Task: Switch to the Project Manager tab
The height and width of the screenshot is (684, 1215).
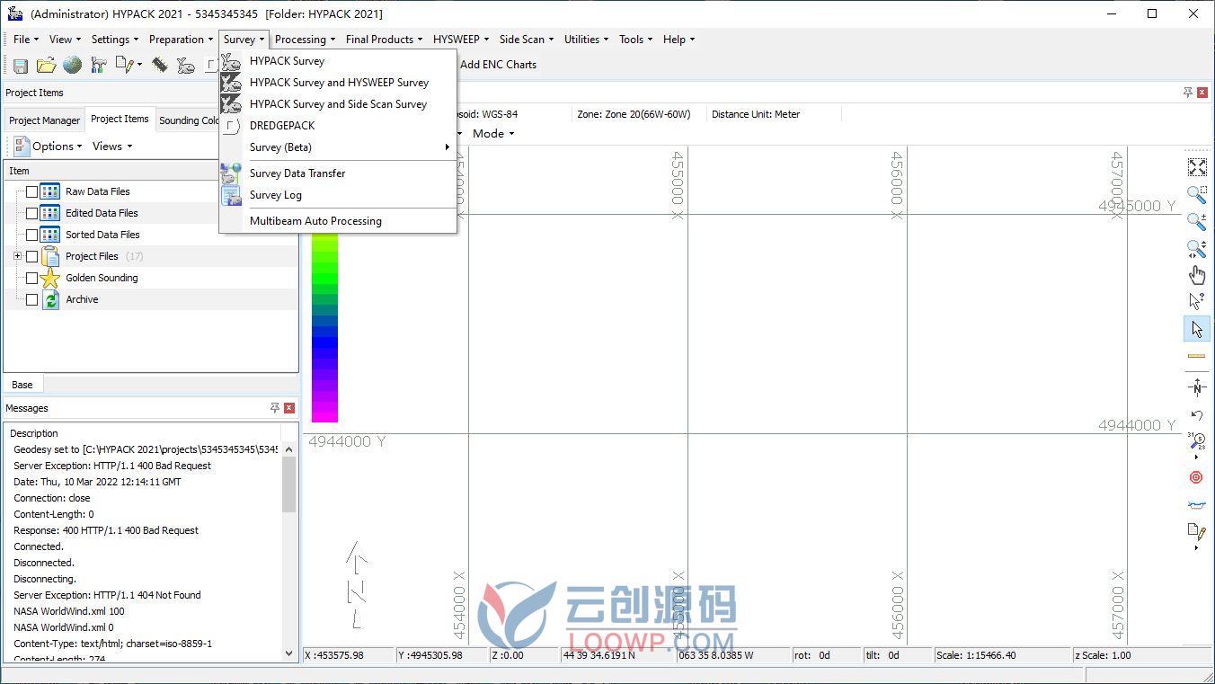Action: tap(45, 120)
